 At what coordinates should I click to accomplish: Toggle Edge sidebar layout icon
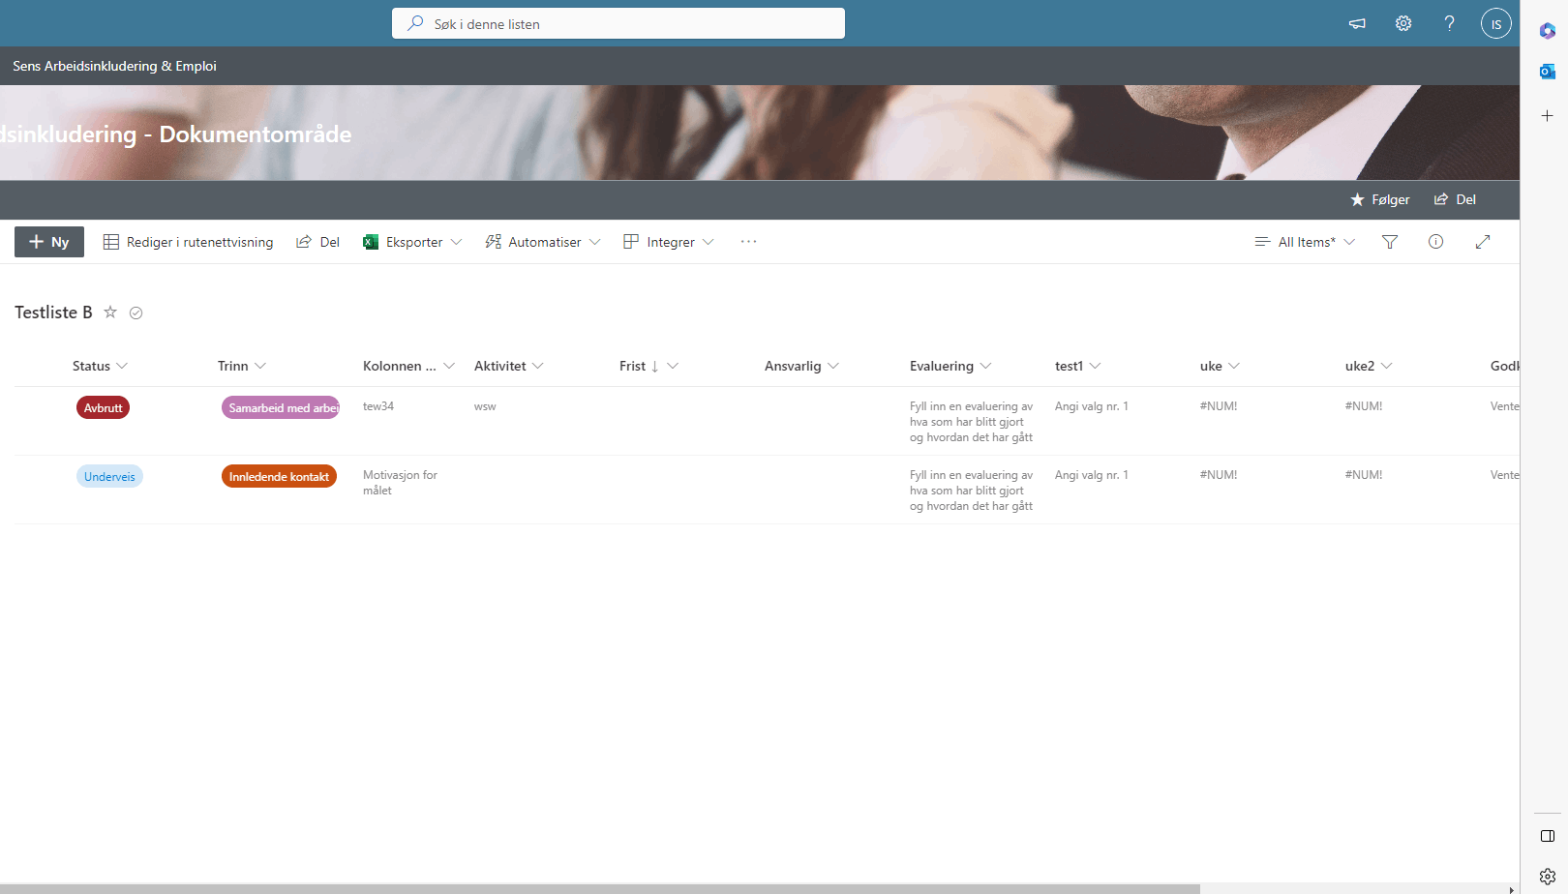[x=1547, y=836]
